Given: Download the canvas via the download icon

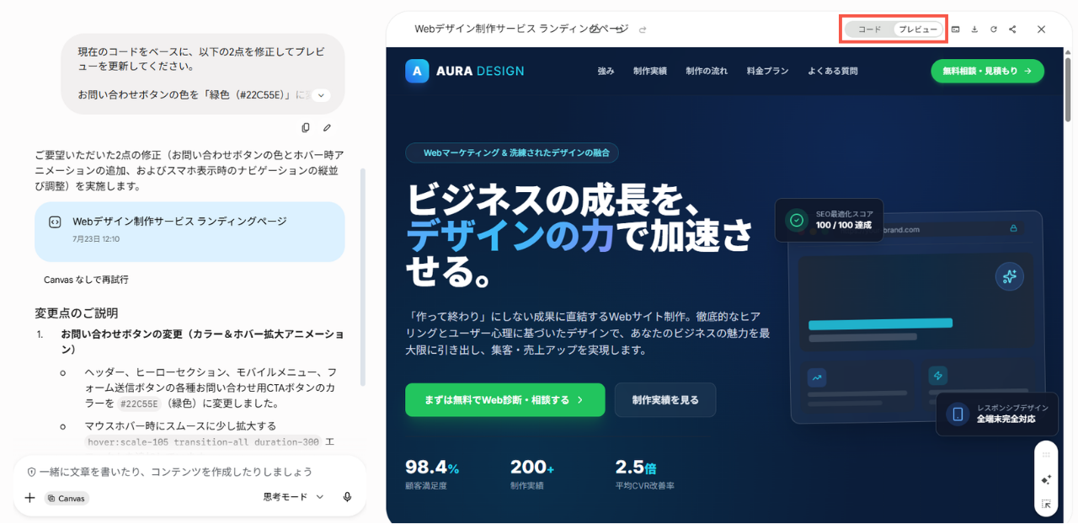Looking at the screenshot, I should (974, 29).
